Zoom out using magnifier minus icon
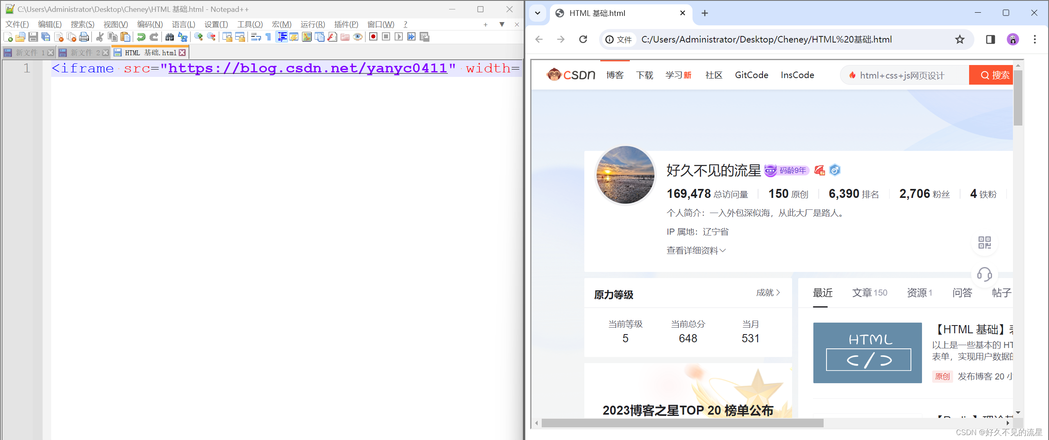This screenshot has height=440, width=1049. click(211, 37)
